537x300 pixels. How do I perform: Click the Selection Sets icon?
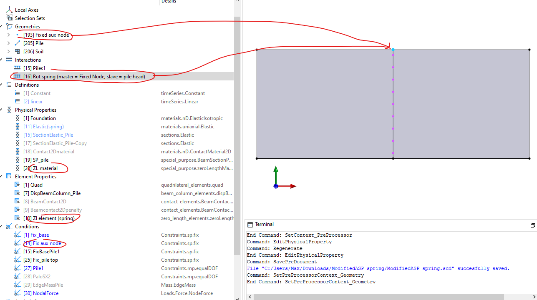(9, 18)
